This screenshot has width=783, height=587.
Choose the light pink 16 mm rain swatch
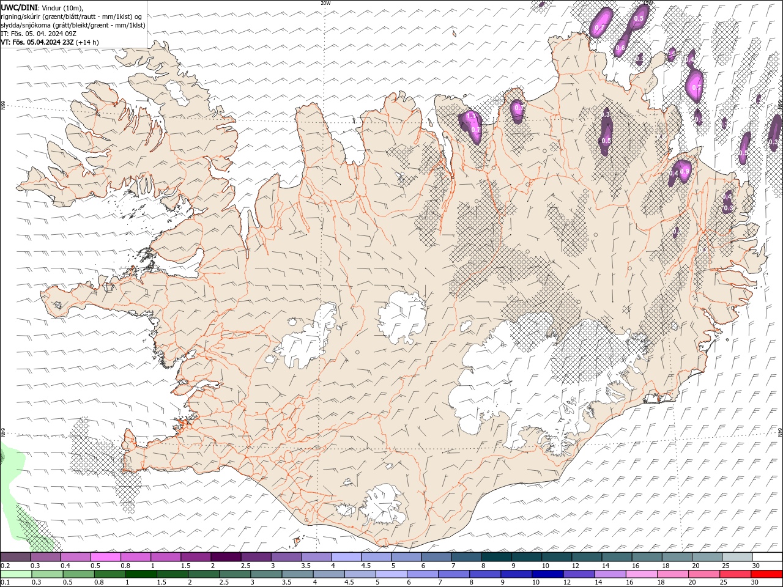(x=641, y=574)
